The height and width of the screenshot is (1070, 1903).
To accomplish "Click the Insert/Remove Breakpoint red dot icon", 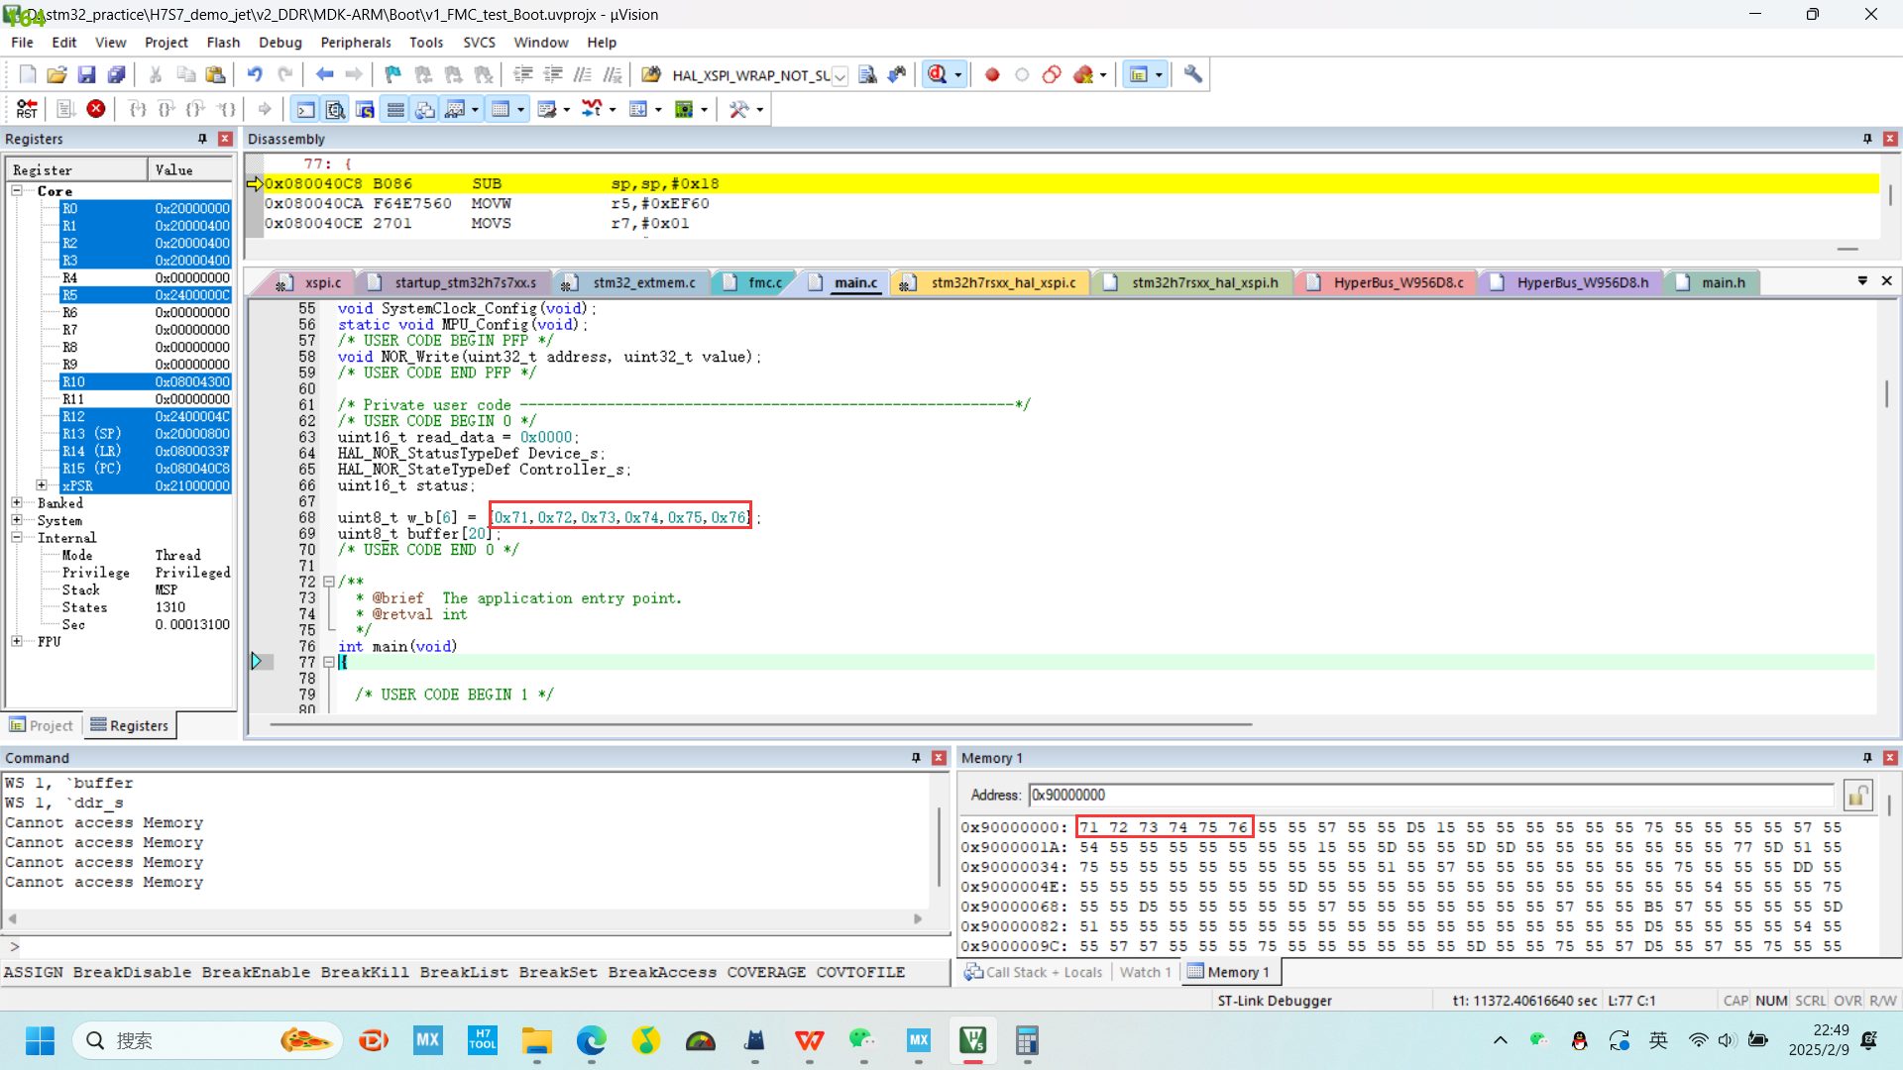I will click(992, 74).
